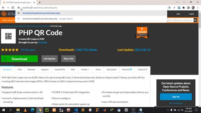Switch to the Files tab

click(19, 70)
